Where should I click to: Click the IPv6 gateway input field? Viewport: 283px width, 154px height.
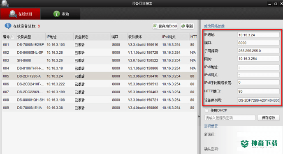(258, 75)
